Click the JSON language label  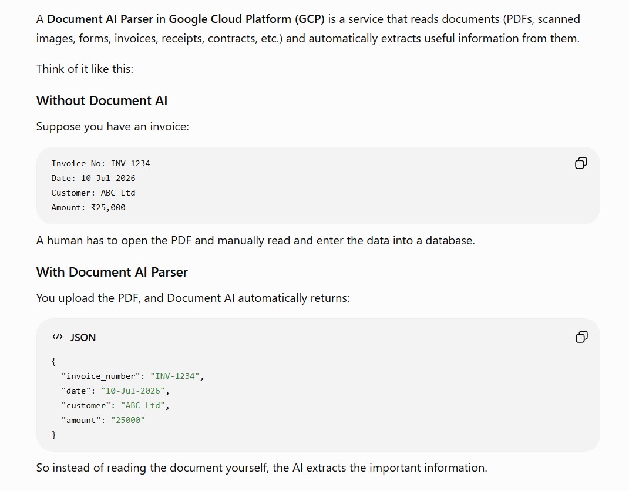83,337
